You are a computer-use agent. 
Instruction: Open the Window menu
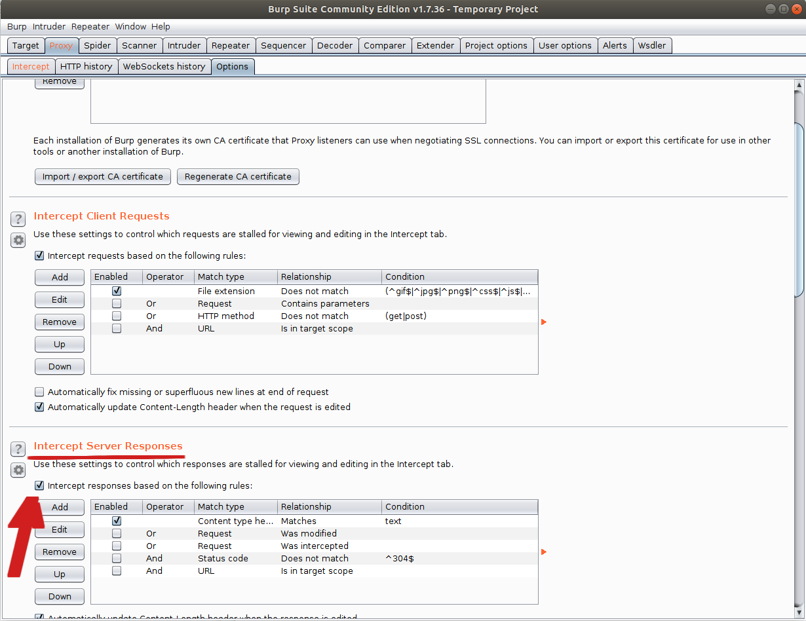[130, 27]
